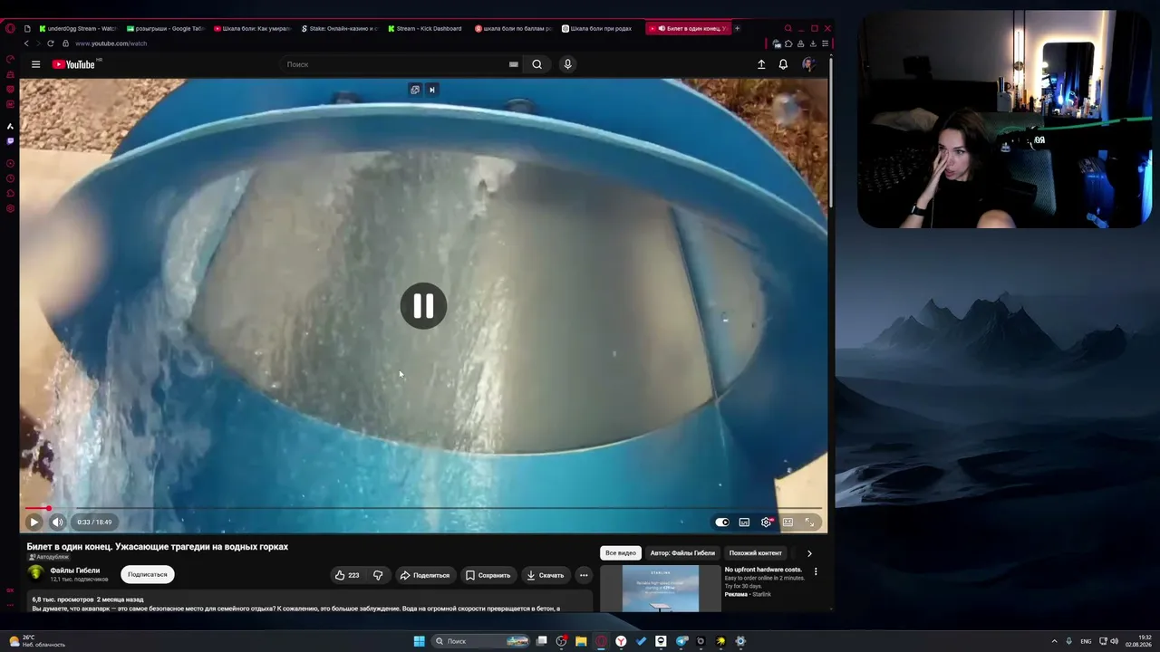The image size is (1160, 652).
Task: Open the Starlink ad thumbnail
Action: [x=661, y=589]
